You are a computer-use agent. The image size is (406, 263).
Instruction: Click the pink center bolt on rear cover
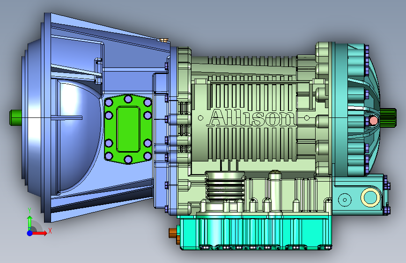(373, 121)
